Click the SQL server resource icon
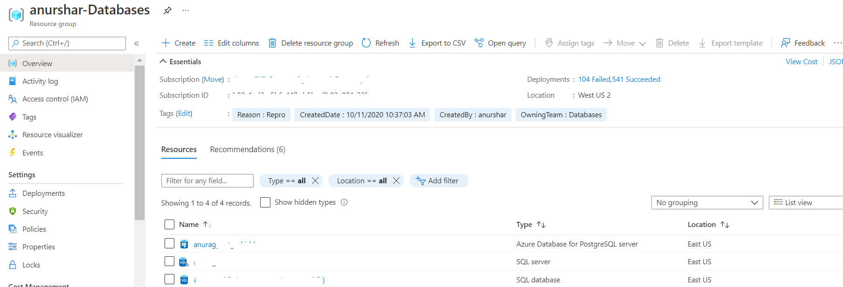The width and height of the screenshot is (843, 287). [184, 262]
